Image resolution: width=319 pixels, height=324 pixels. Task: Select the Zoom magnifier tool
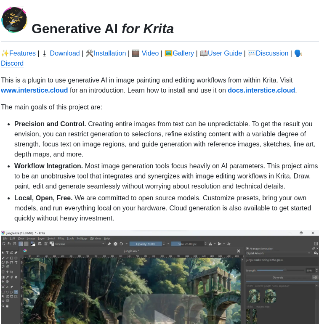pos(3,306)
